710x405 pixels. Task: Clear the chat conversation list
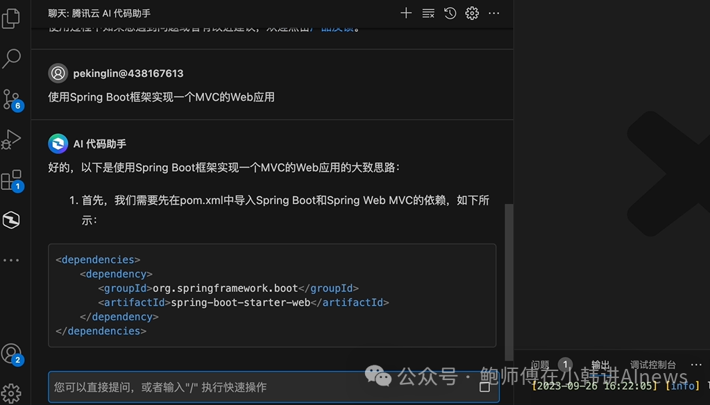[428, 13]
